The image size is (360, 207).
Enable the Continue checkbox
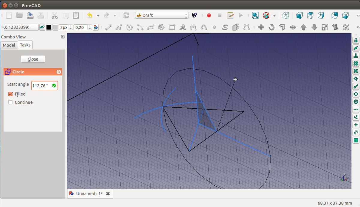[10, 102]
